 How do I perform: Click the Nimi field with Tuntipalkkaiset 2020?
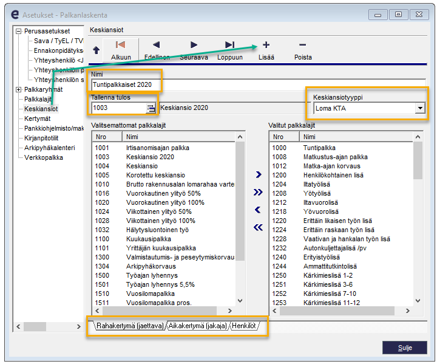(259, 84)
